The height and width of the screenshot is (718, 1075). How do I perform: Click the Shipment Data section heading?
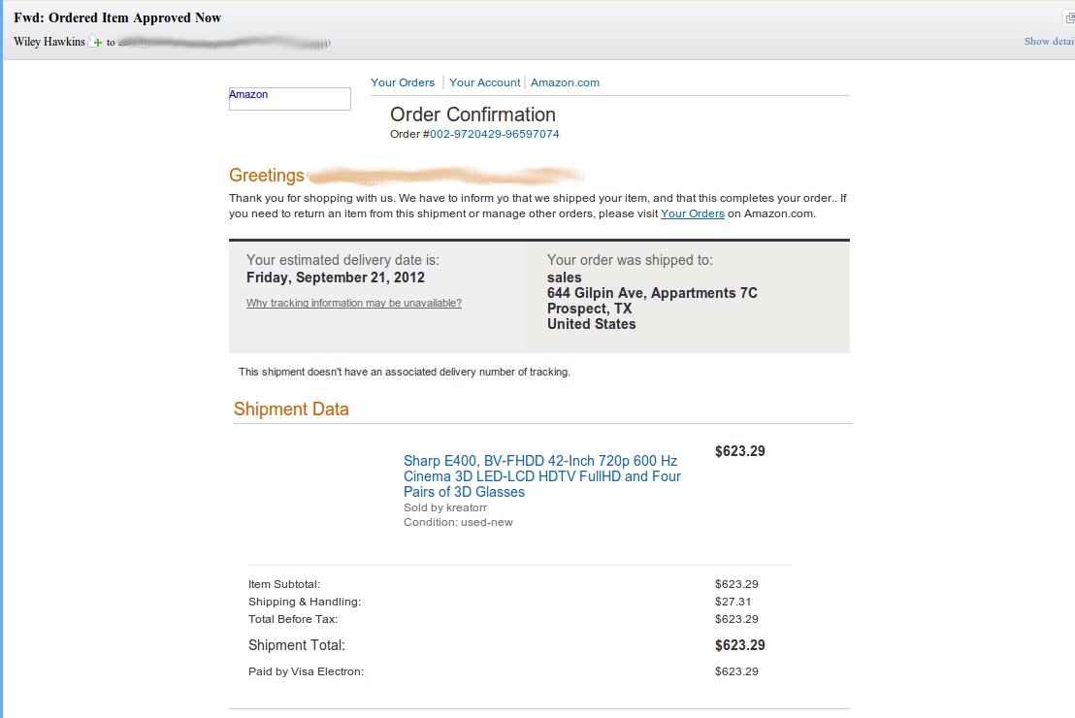click(x=291, y=409)
